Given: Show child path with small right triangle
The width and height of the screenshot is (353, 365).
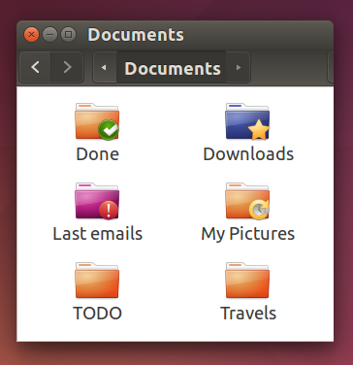Looking at the screenshot, I should (239, 67).
